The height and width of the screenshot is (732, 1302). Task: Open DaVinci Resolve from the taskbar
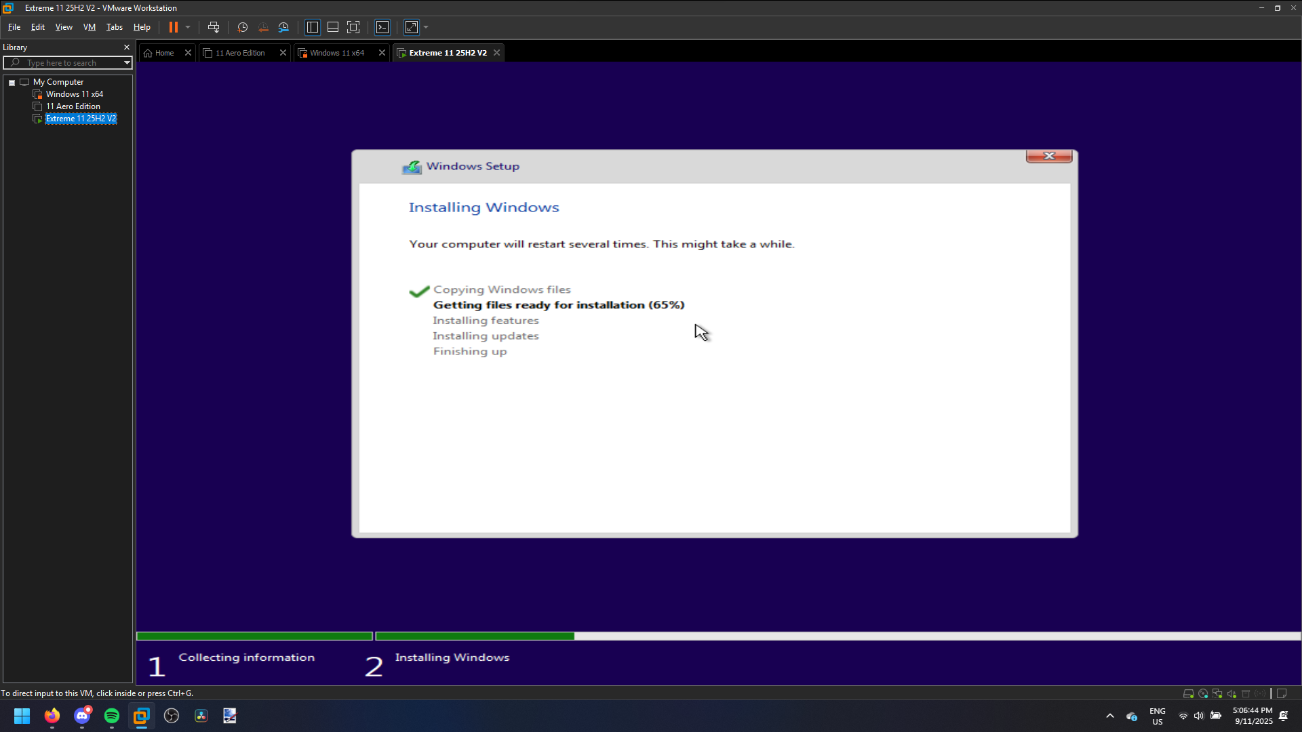201,716
